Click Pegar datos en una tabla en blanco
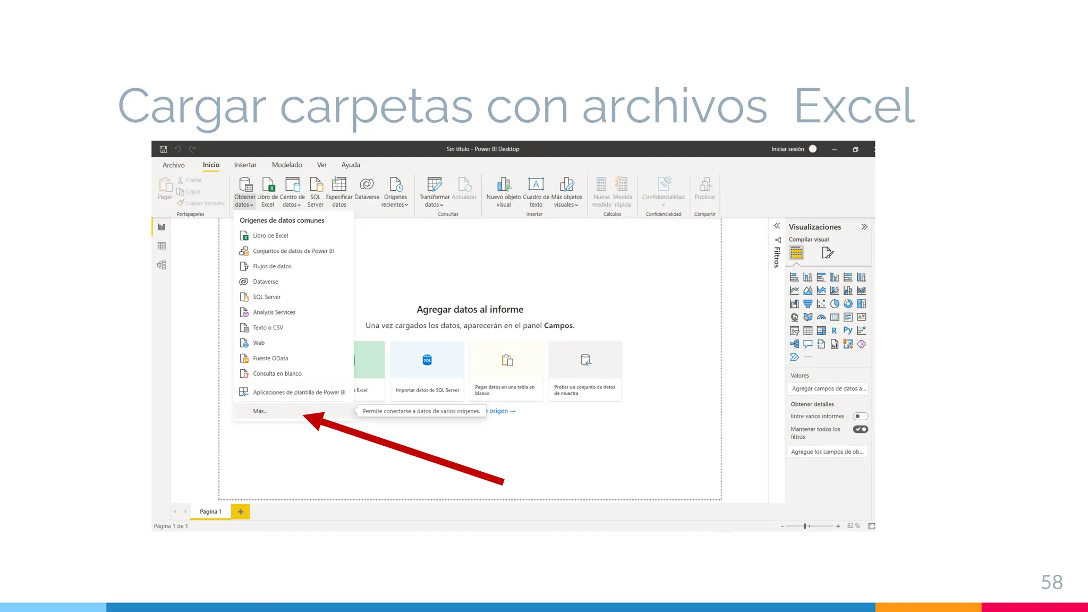Image resolution: width=1088 pixels, height=612 pixels. pos(506,370)
